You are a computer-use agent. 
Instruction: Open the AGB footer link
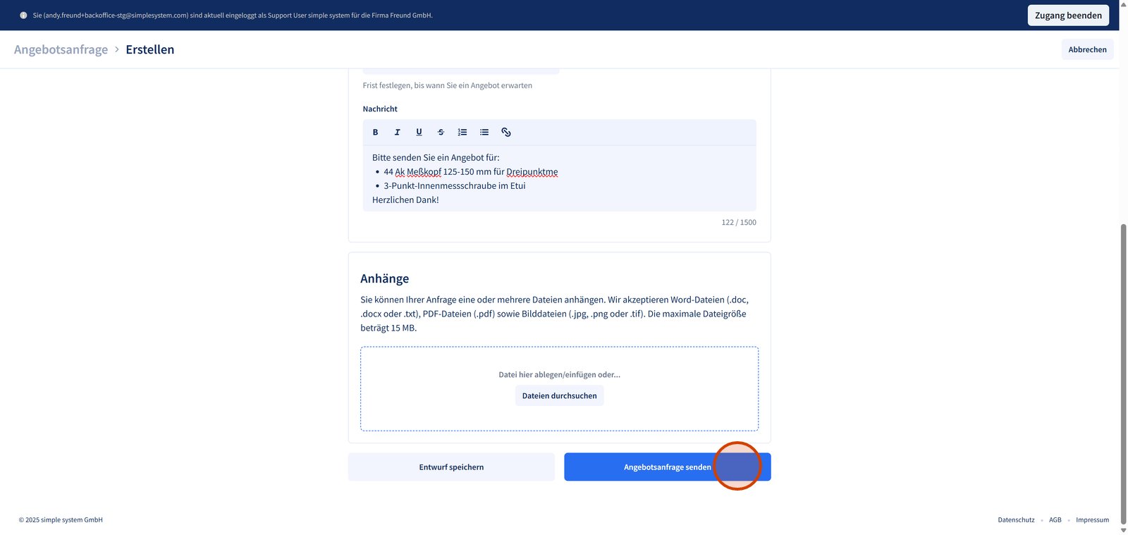(1055, 520)
